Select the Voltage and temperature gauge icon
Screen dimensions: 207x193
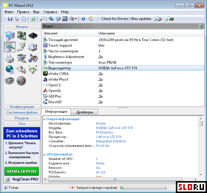tap(33, 70)
